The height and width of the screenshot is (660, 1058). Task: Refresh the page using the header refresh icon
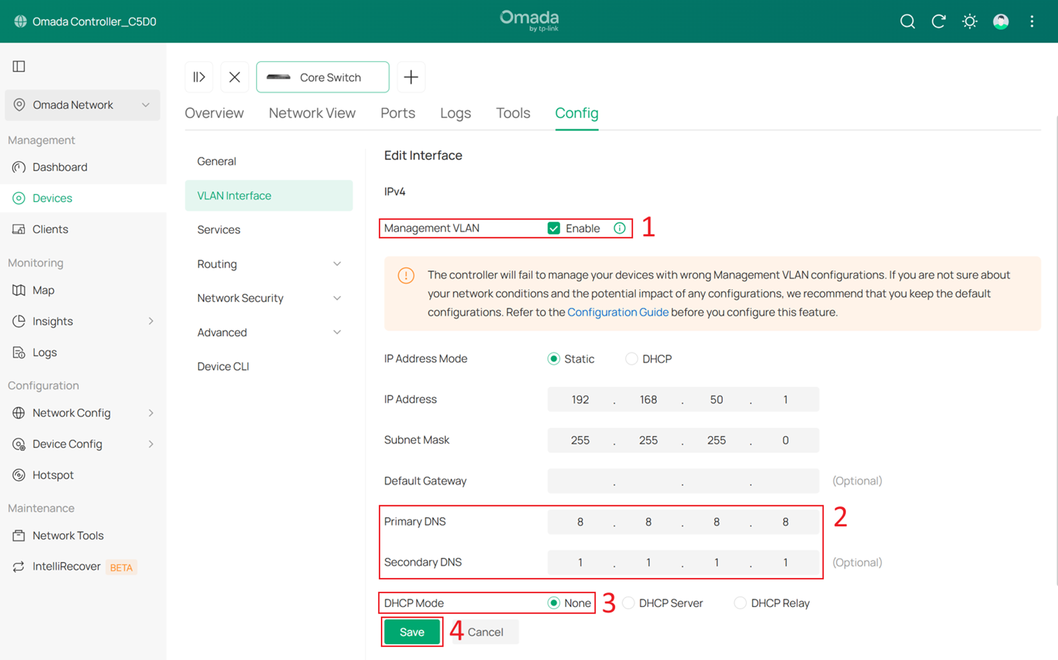(x=938, y=21)
